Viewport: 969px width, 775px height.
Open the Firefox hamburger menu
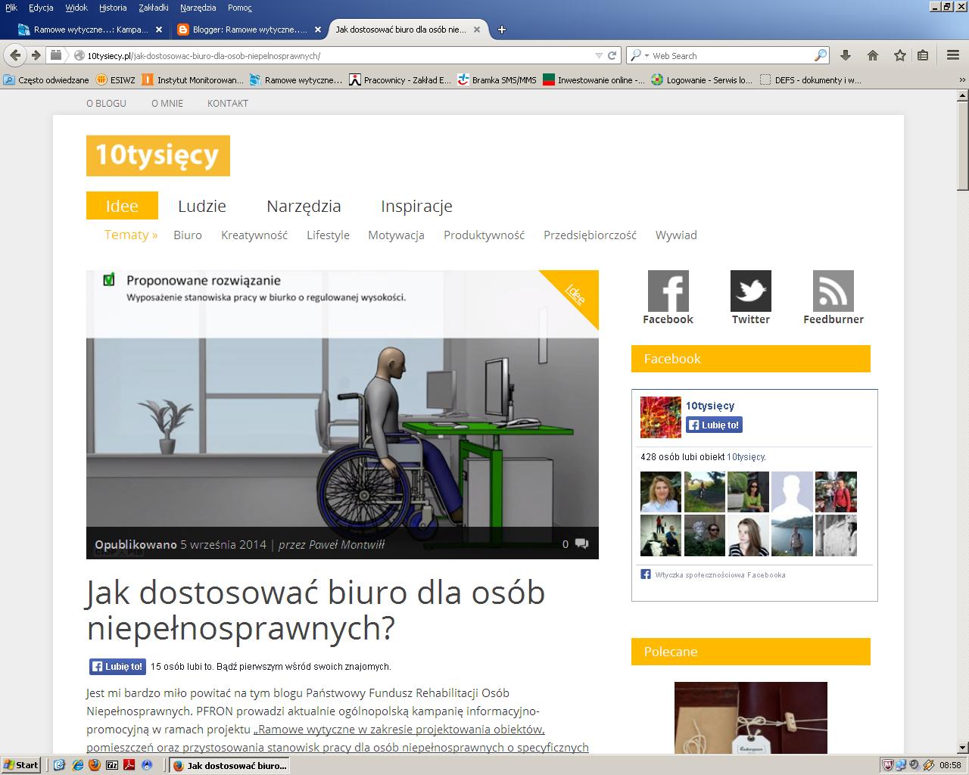[x=953, y=55]
